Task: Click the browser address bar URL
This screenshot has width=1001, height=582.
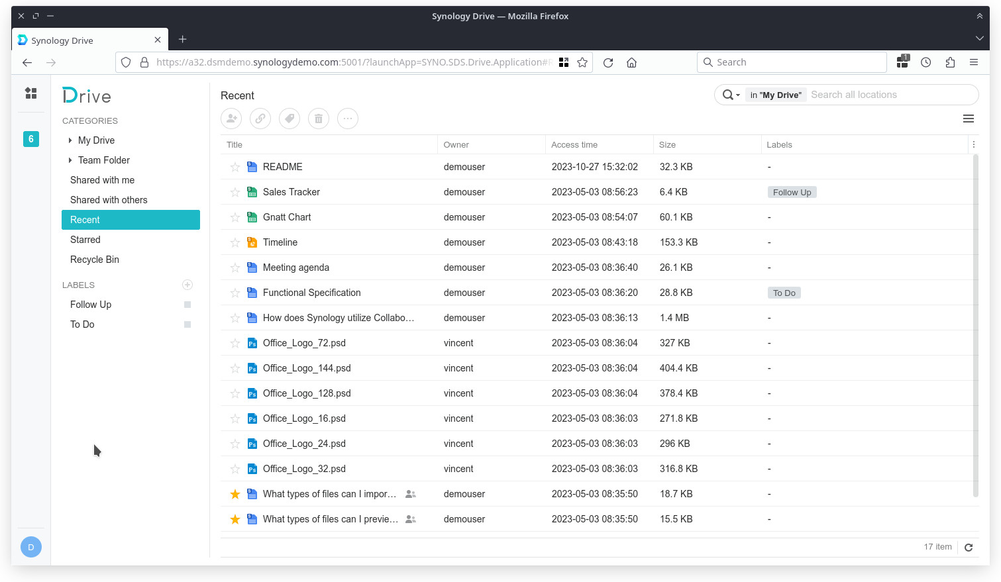Action: click(353, 62)
